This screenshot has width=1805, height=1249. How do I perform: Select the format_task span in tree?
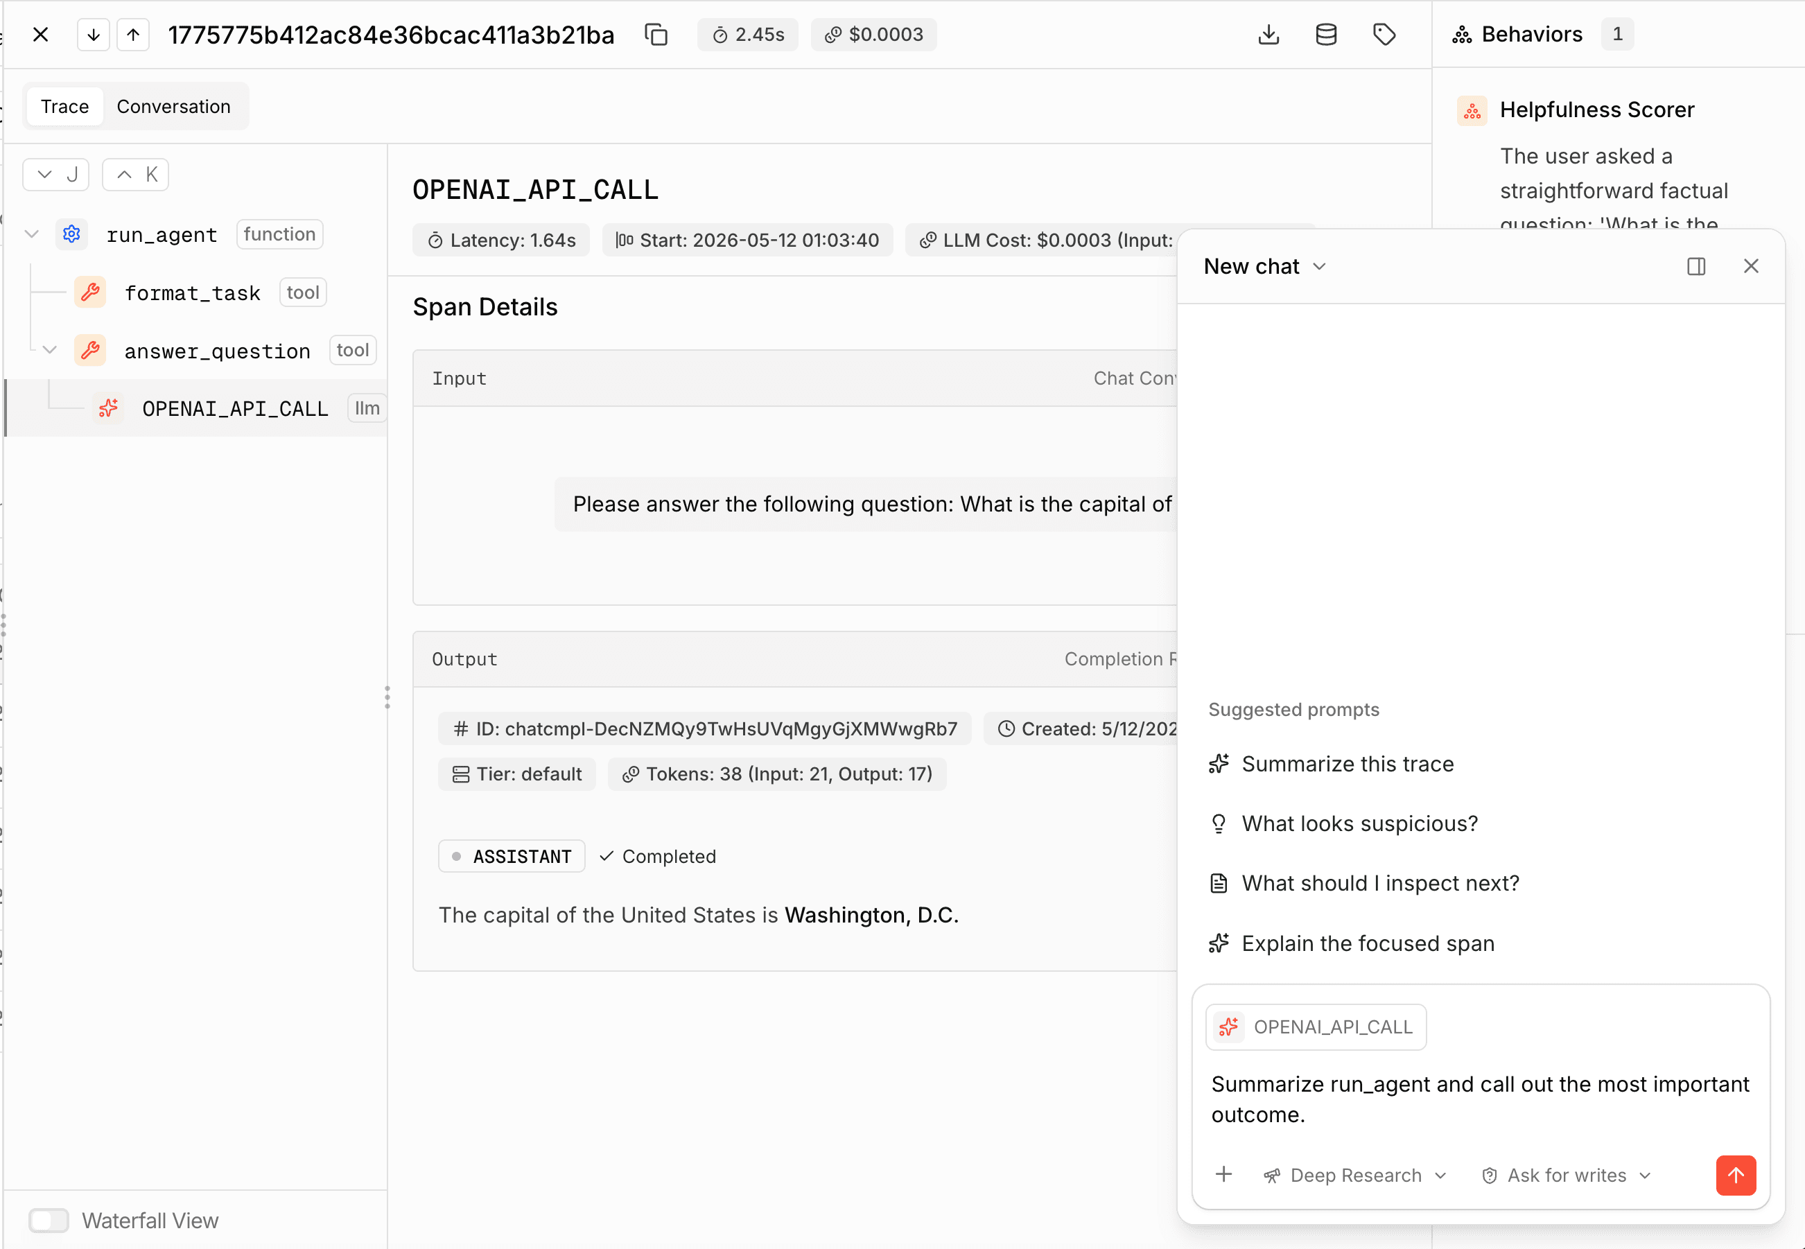click(x=193, y=292)
